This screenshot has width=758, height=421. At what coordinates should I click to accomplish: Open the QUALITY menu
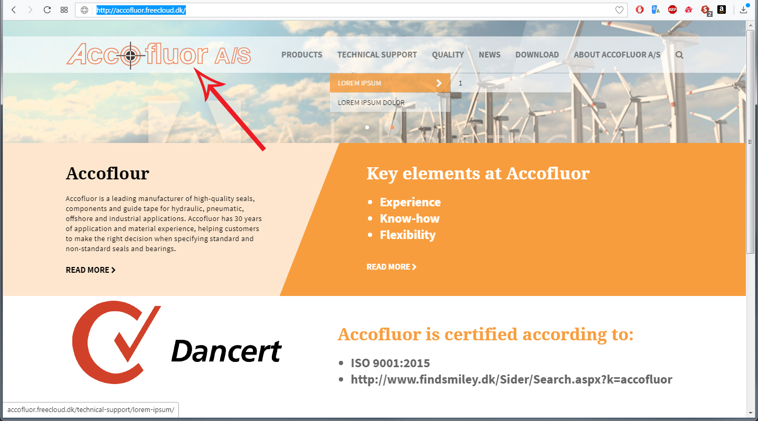(x=448, y=55)
